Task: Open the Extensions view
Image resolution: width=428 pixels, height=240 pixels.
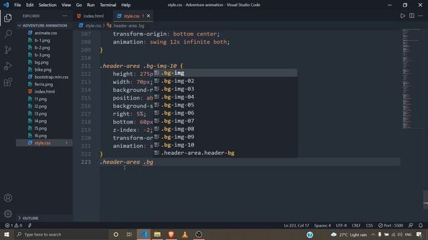Action: (8, 82)
